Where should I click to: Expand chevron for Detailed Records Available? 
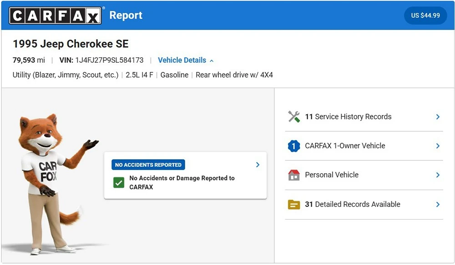(x=438, y=205)
